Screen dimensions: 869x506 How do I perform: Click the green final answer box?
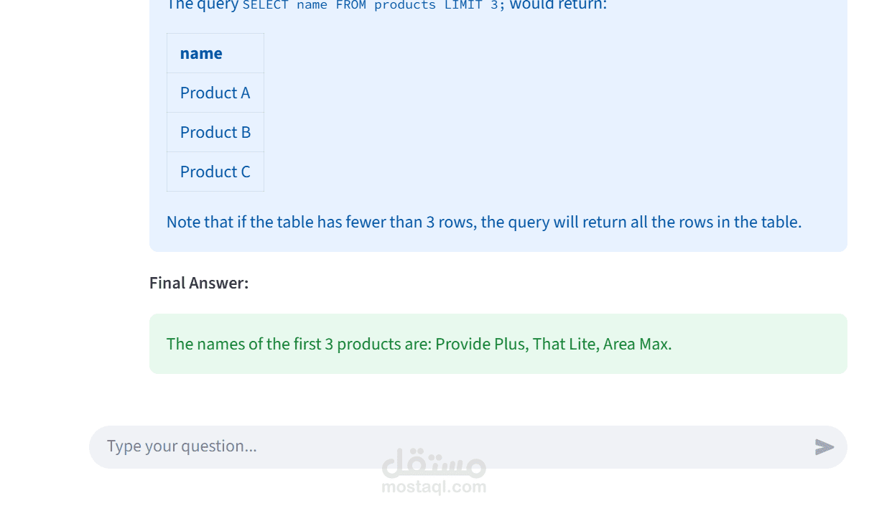point(498,344)
